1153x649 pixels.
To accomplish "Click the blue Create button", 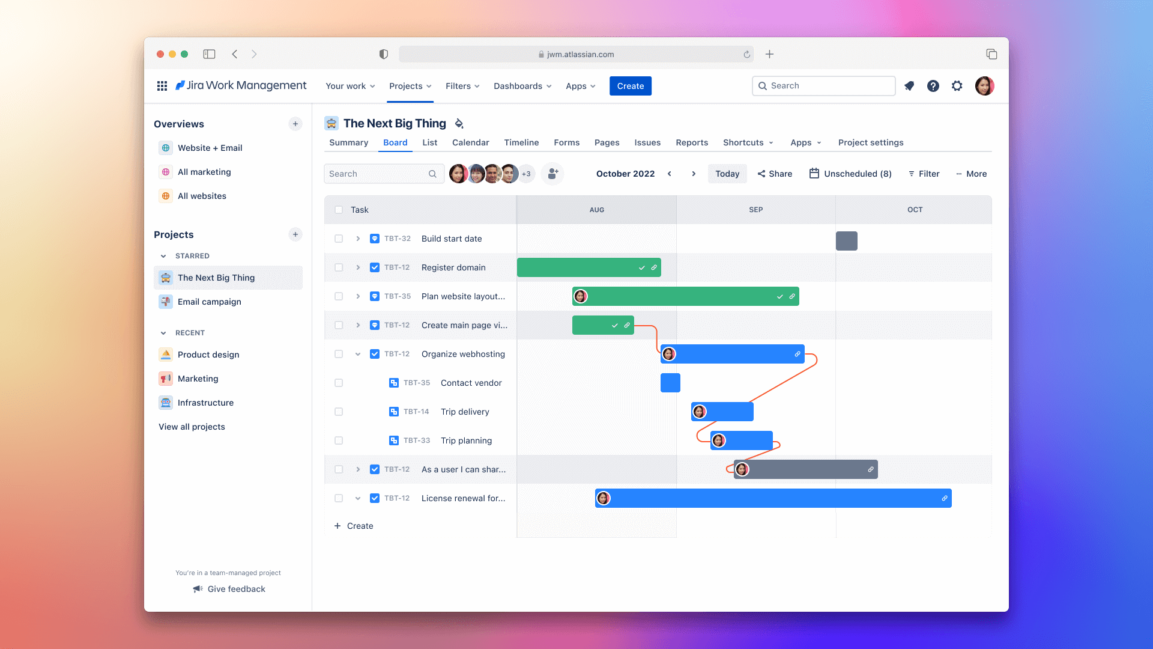I will [630, 86].
